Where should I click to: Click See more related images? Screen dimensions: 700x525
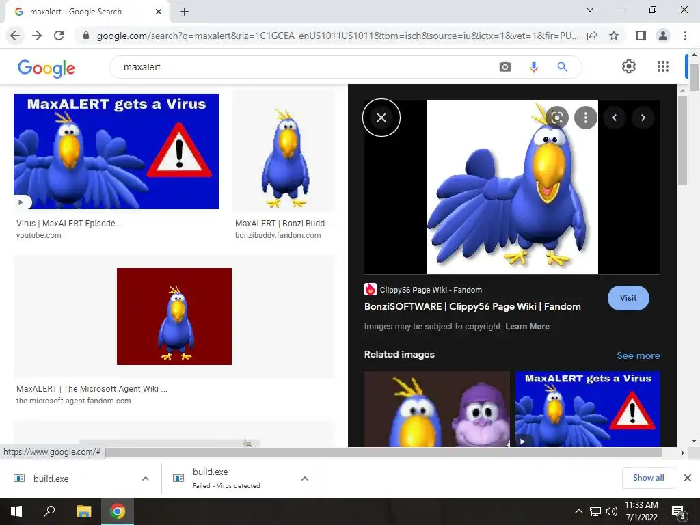pyautogui.click(x=638, y=355)
